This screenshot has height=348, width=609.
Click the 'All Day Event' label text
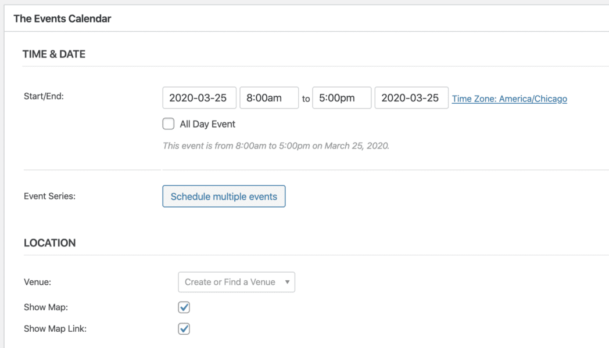point(207,124)
